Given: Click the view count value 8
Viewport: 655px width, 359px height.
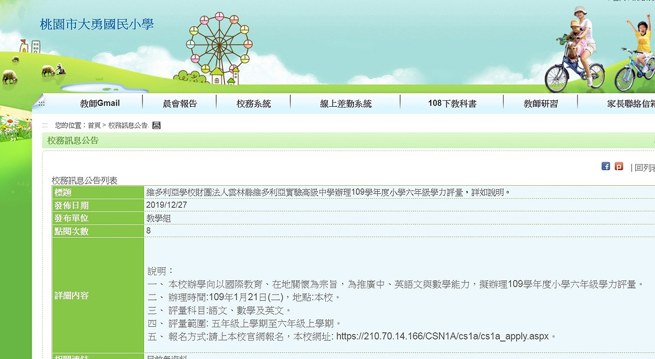Looking at the screenshot, I should 148,231.
